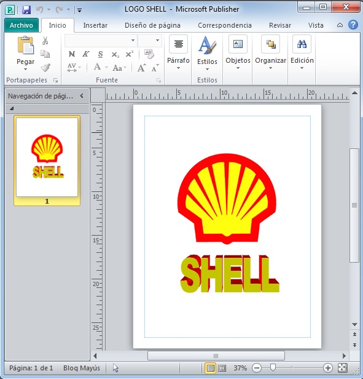Open the Organizar group button
This screenshot has height=379, width=363.
(270, 53)
